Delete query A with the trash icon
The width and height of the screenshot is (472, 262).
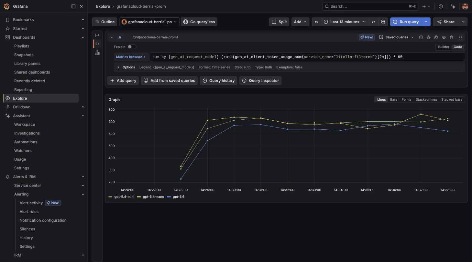pos(452,37)
